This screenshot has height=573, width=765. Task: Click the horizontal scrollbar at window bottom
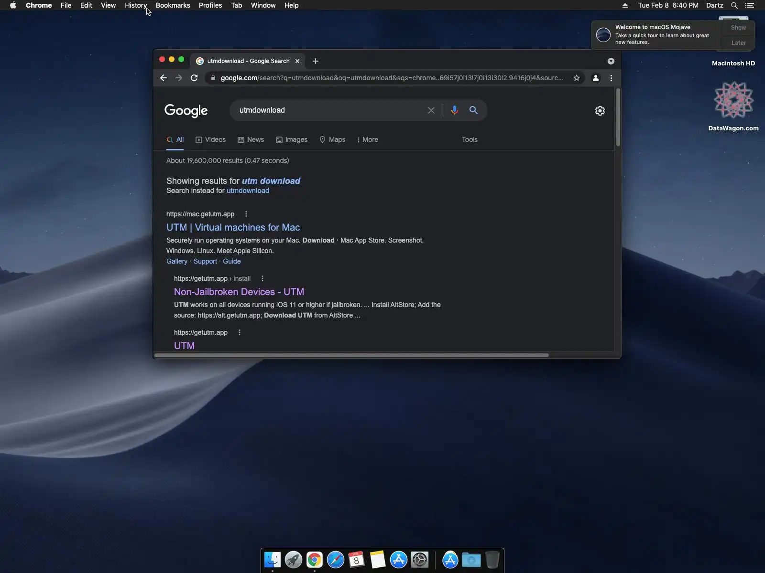pos(351,355)
